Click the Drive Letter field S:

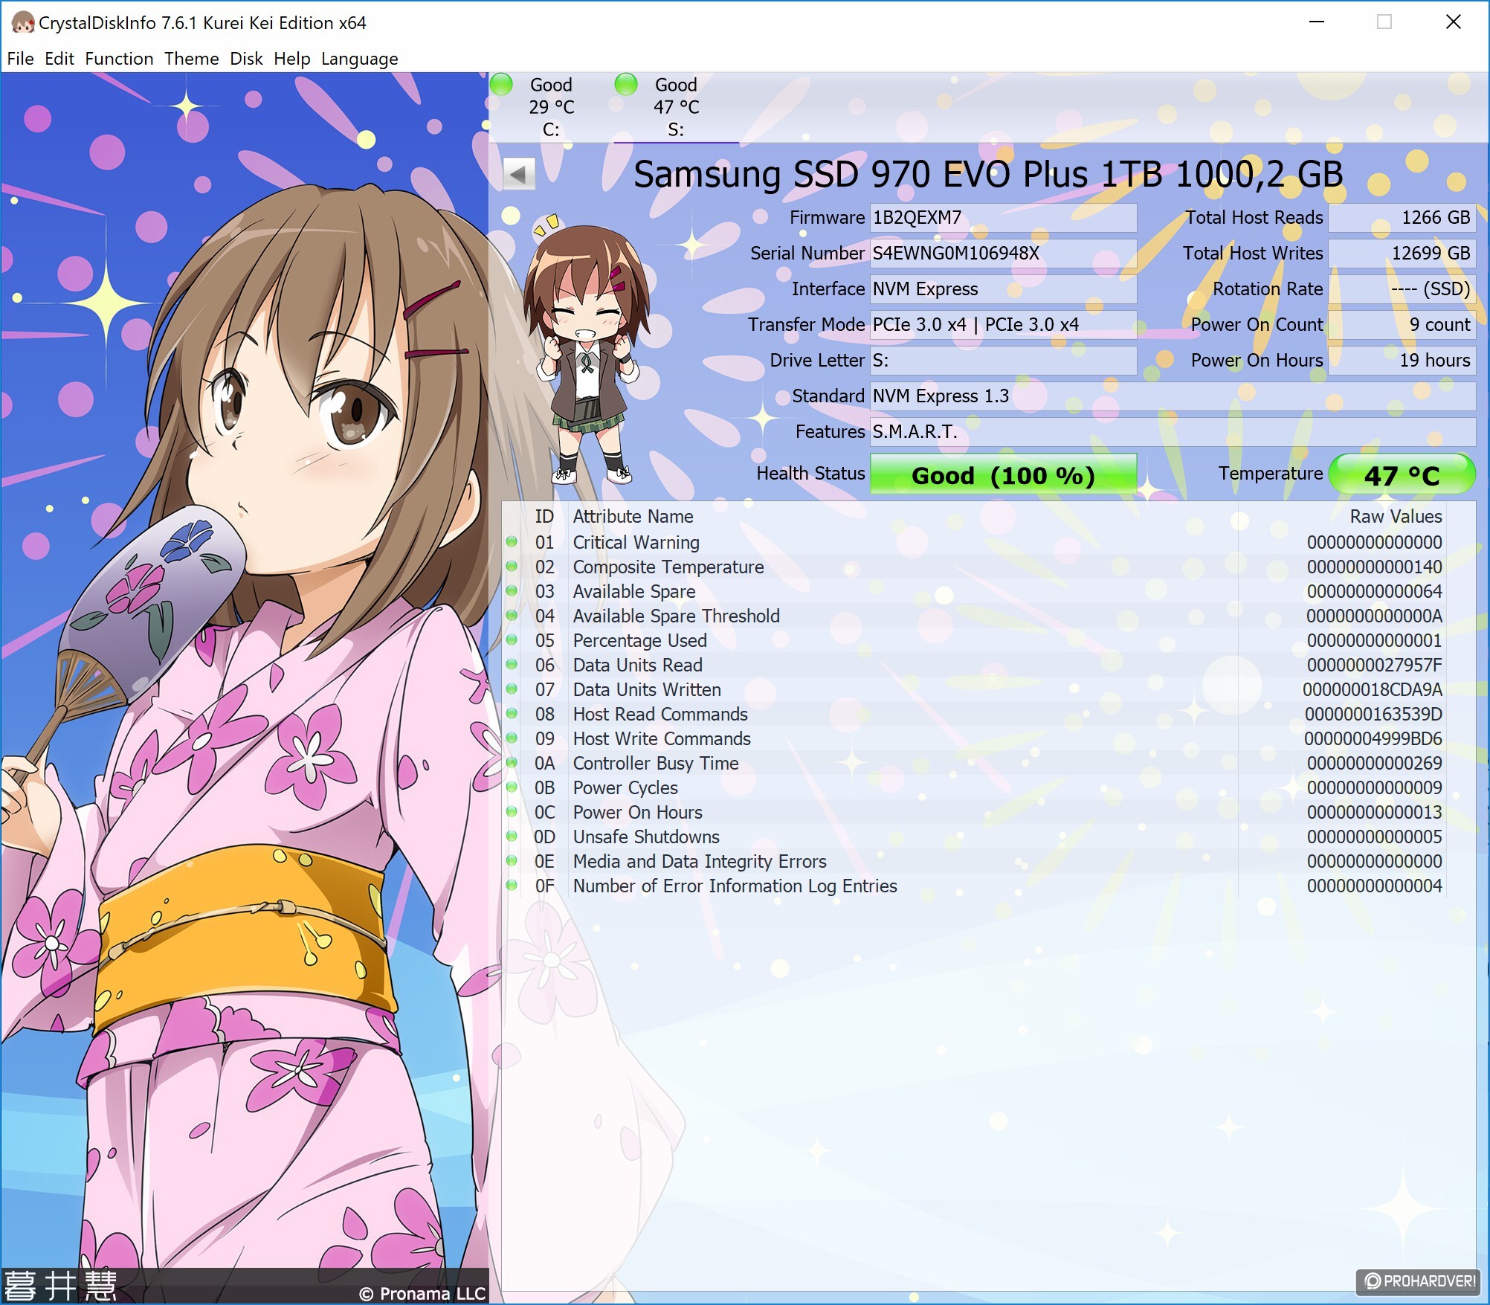(x=1003, y=361)
